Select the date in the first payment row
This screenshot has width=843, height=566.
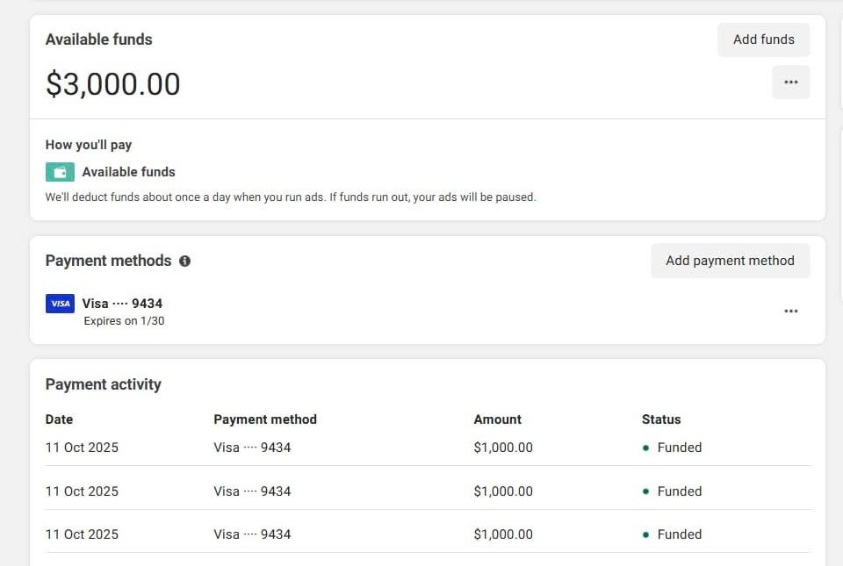coord(82,448)
